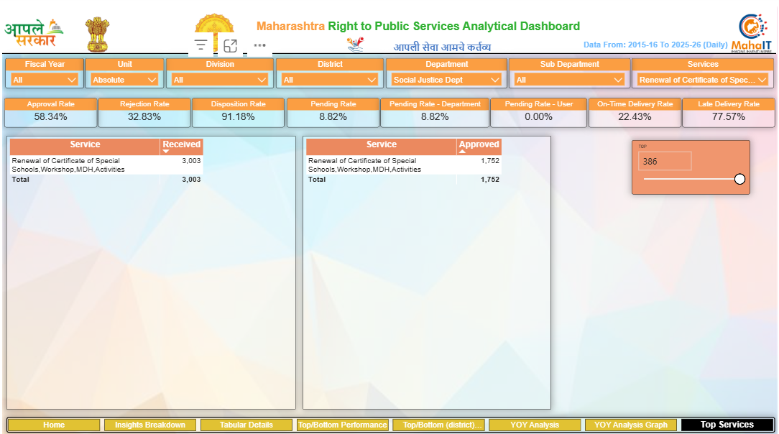Open more options ellipsis menu
Screen dimensions: 779x434
click(259, 45)
